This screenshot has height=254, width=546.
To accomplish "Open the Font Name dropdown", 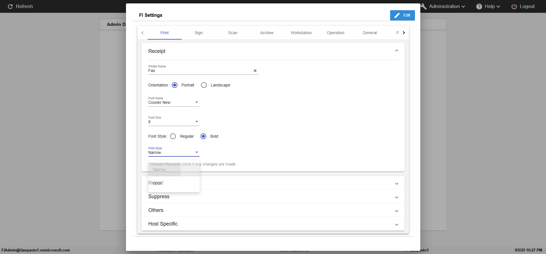I will pos(174,102).
